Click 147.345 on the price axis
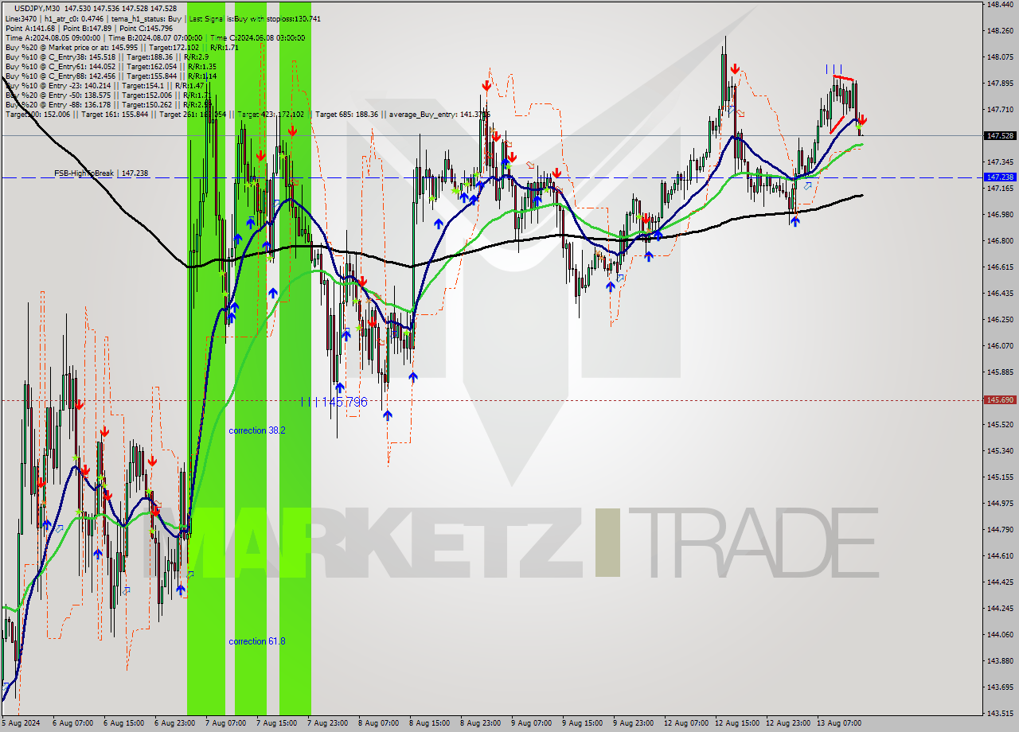The height and width of the screenshot is (732, 1019). (x=1000, y=162)
